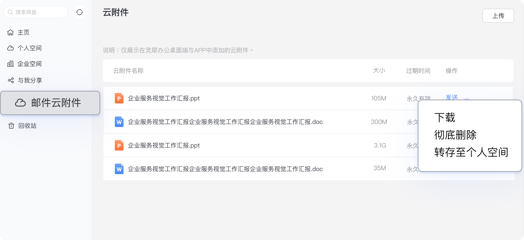Screen dimensions: 524x240
Task: Sort by the 大小 column header
Action: tap(379, 71)
